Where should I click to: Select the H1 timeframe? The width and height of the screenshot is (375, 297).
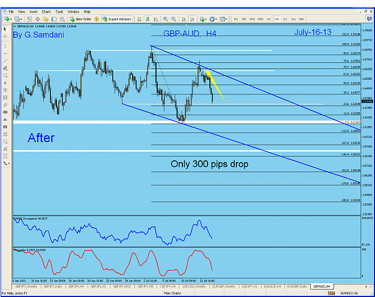point(269,19)
